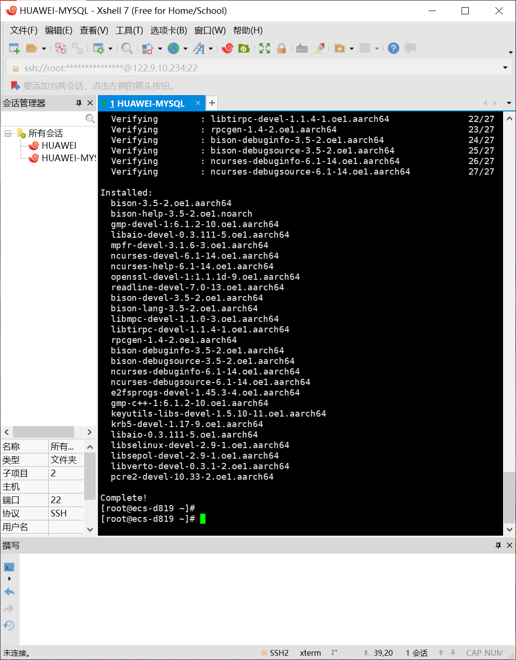Close the 会话管理器 panel
Screen dimensions: 516x660
point(90,103)
